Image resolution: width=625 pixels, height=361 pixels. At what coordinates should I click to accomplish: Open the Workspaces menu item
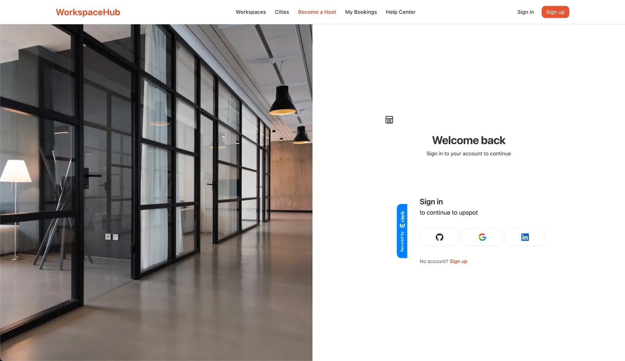click(x=251, y=12)
